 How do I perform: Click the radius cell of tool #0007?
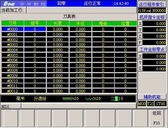click(x=80, y=65)
